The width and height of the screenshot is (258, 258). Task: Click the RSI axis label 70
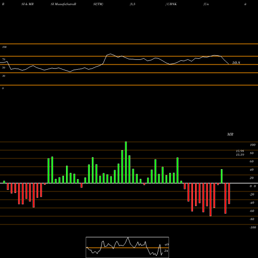coord(4,59)
